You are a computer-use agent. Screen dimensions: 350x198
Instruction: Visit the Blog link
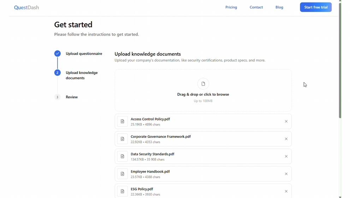[x=279, y=7]
